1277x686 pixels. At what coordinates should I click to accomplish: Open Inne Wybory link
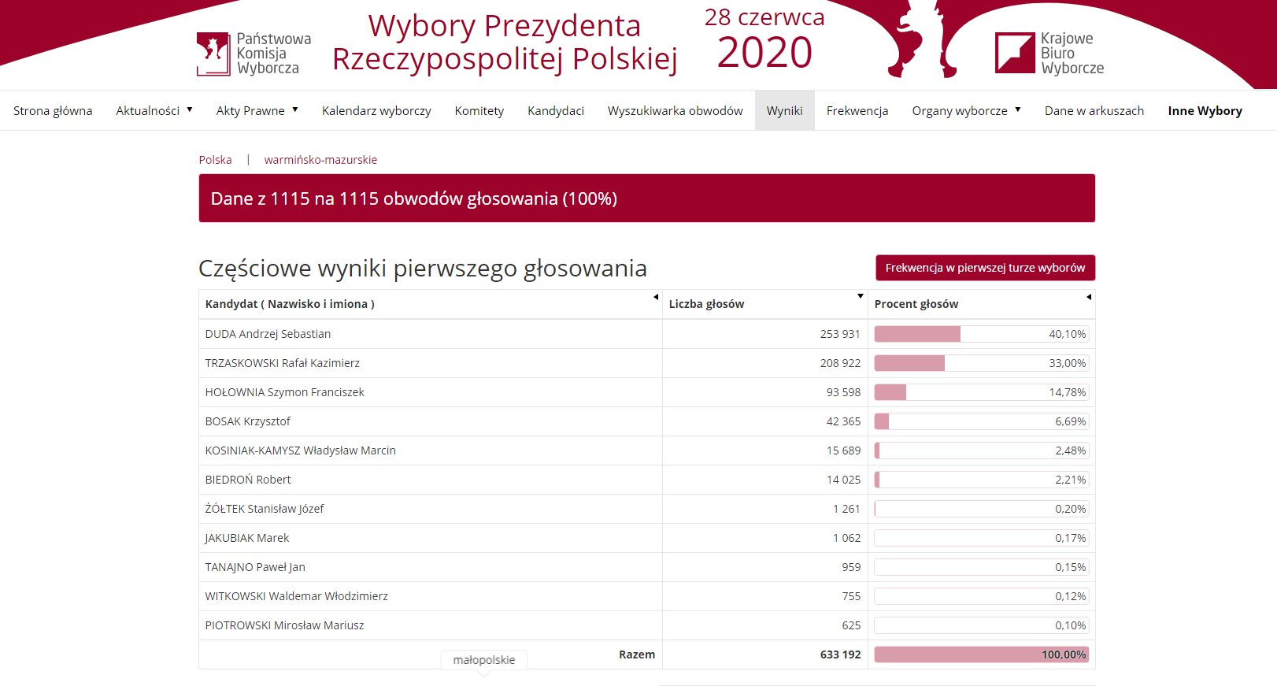[1205, 110]
